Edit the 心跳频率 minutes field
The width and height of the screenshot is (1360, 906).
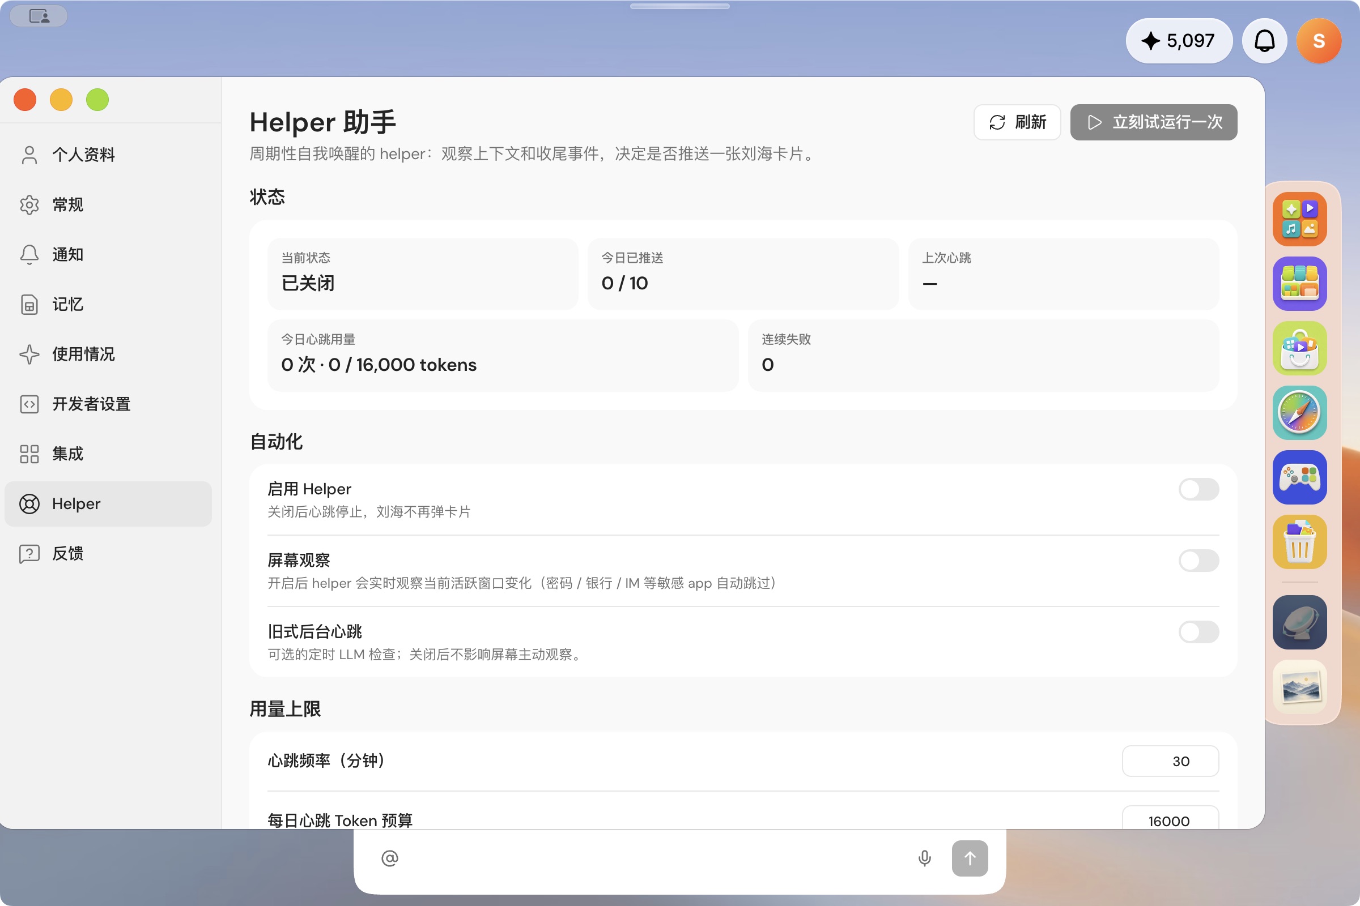pyautogui.click(x=1170, y=761)
